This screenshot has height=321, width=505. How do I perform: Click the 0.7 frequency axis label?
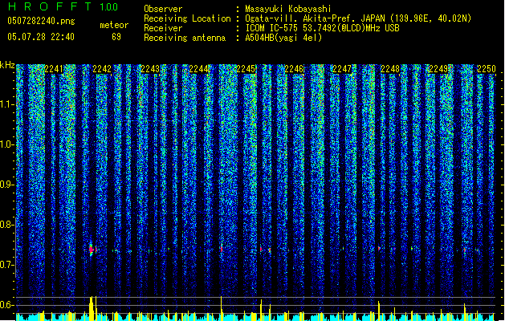click(6, 265)
